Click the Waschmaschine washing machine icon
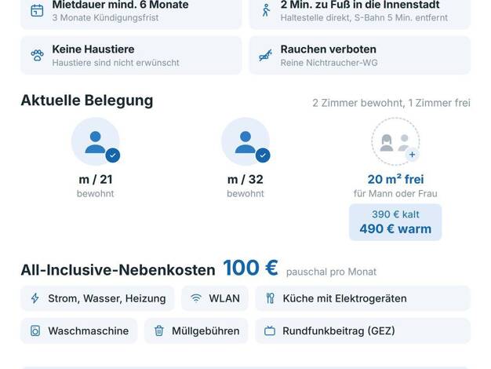 click(x=35, y=331)
